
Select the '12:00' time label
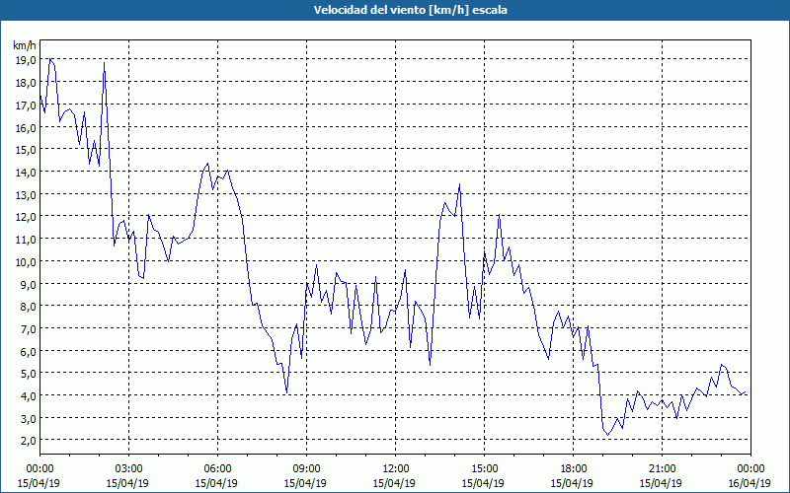[x=396, y=469]
